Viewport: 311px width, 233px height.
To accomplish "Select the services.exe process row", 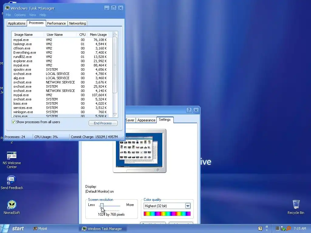I will coord(60,108).
